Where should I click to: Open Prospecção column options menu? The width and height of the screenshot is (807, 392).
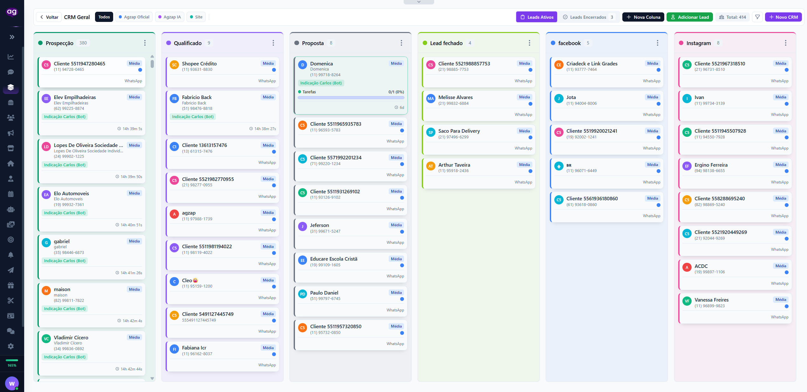[x=145, y=43]
